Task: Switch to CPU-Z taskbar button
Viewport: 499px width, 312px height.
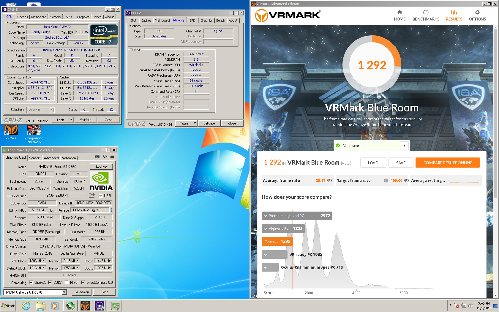Action: click(x=100, y=306)
